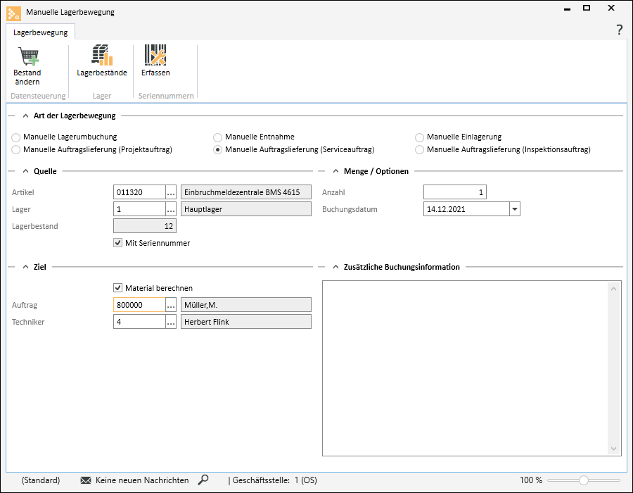Click the magnifying glass search icon in status bar
Viewport: 633px width, 493px height.
point(203,480)
